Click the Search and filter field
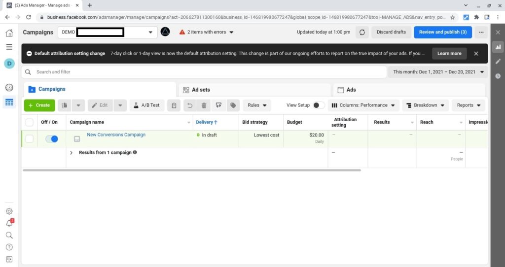Image resolution: width=505 pixels, height=267 pixels. (x=204, y=72)
